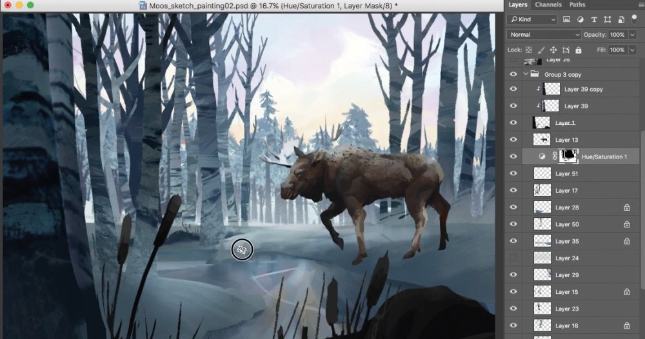This screenshot has width=645, height=339.
Task: Filter layers by adjustment layers icon
Action: 580,19
